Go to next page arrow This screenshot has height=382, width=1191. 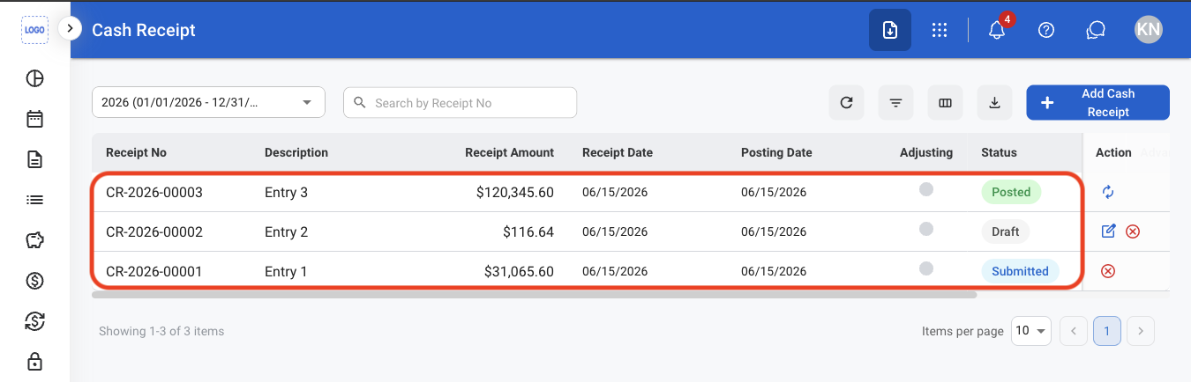tap(1141, 331)
